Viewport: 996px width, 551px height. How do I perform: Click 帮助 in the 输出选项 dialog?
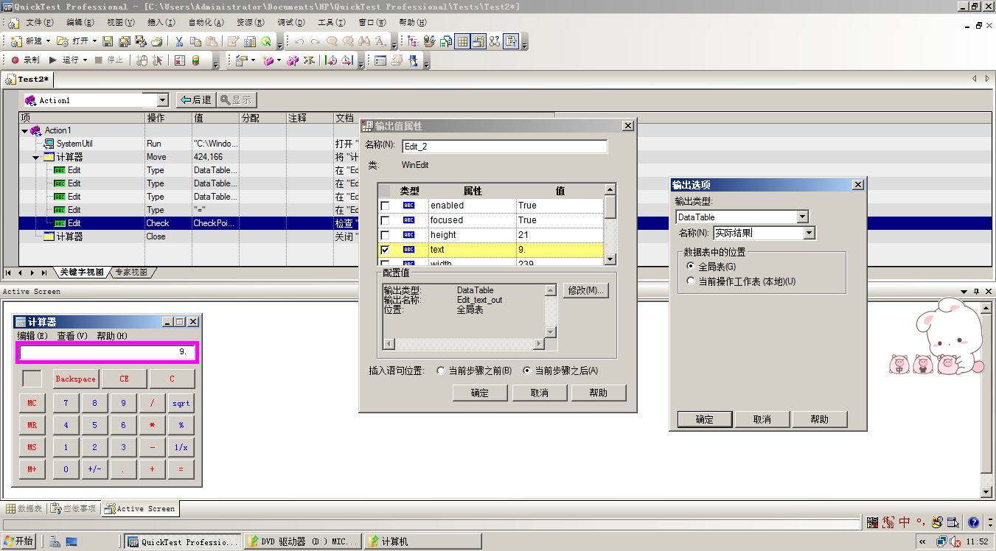pyautogui.click(x=820, y=419)
